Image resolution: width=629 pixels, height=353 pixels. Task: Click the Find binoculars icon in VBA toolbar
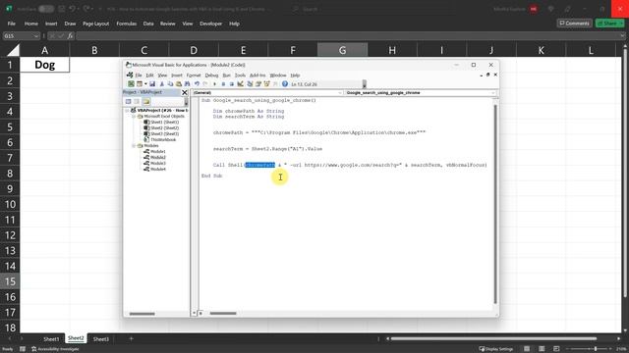click(x=187, y=84)
